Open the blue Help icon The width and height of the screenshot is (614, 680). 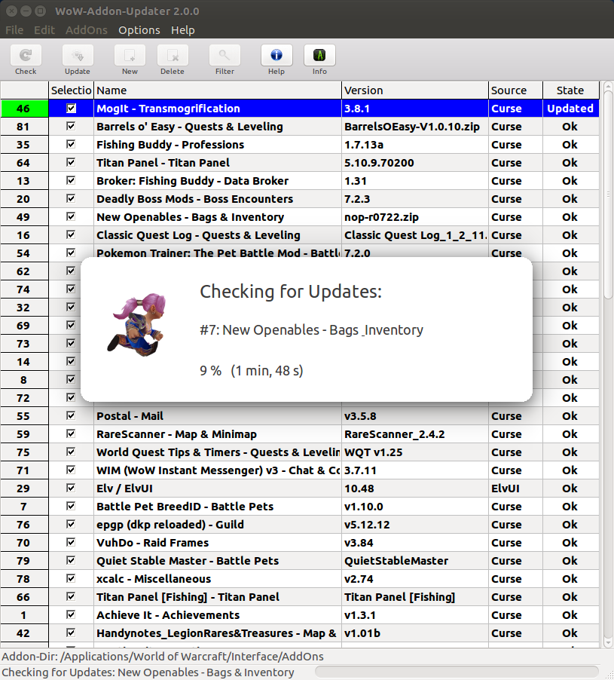click(276, 56)
